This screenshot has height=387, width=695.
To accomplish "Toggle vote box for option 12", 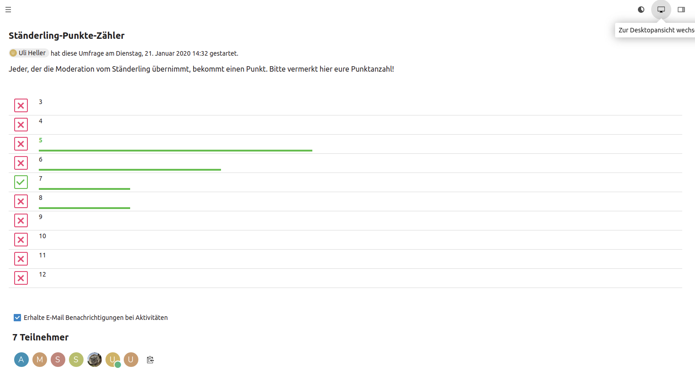I will pyautogui.click(x=21, y=278).
